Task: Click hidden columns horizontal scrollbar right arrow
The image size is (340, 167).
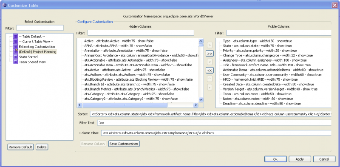Action: click(x=195, y=105)
